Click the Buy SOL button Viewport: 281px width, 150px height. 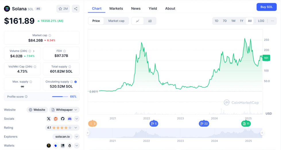266,7
